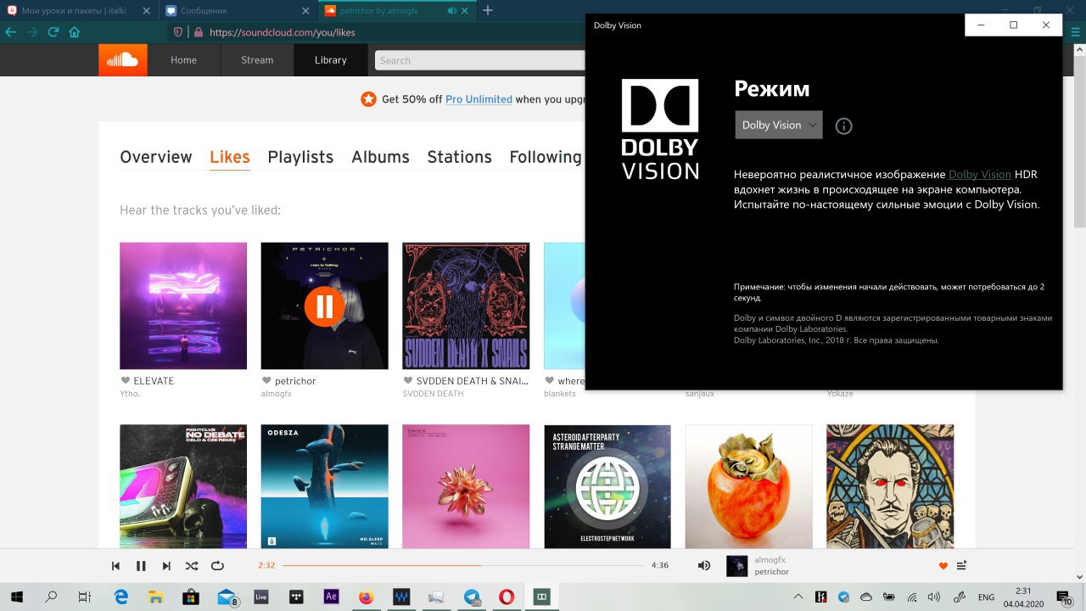
Task: Toggle like heart beside ELEVATE
Action: (126, 381)
